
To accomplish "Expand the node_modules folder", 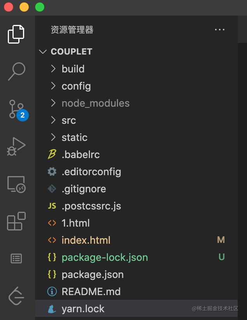I will coord(95,103).
